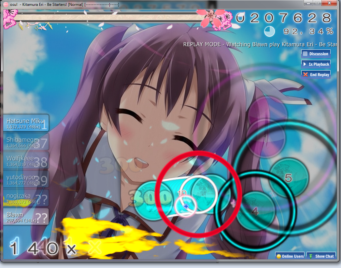Click the X icon on End Replay
The width and height of the screenshot is (341, 268).
pyautogui.click(x=305, y=74)
